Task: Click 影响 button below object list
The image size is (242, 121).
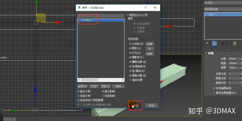Action: 118,86
